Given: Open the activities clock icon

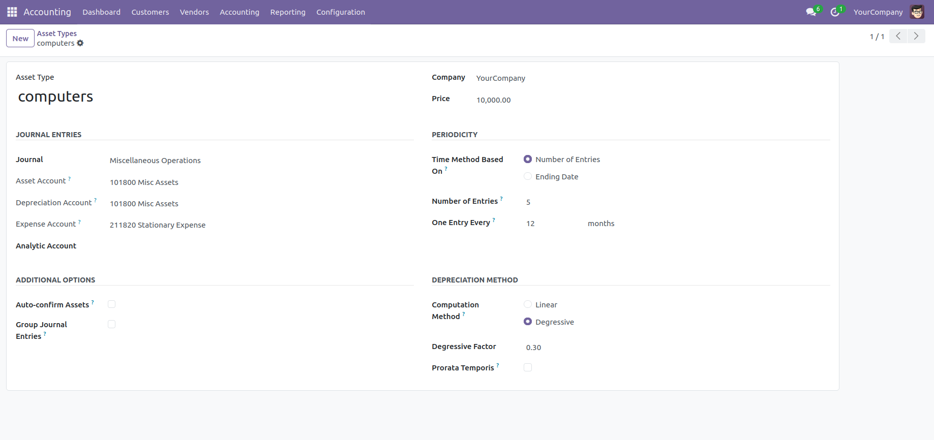Looking at the screenshot, I should tap(834, 12).
